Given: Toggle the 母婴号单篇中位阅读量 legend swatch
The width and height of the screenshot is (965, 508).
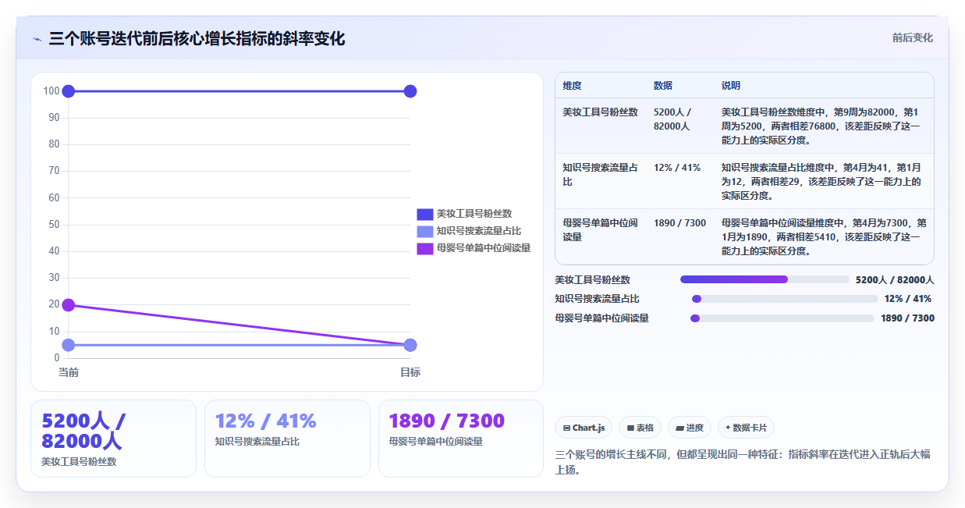Looking at the screenshot, I should (x=424, y=248).
